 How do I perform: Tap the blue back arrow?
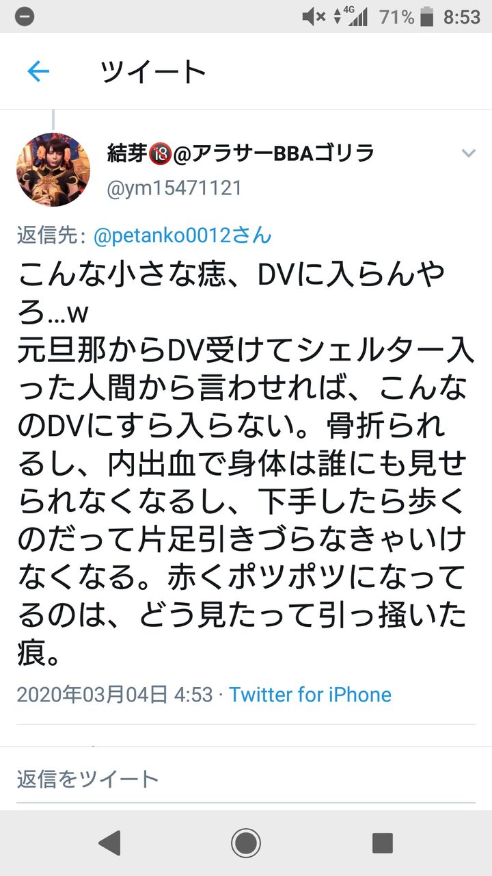(38, 70)
